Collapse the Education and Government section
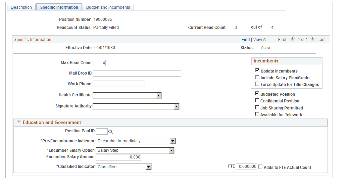Image resolution: width=349 pixels, height=185 pixels. [x=19, y=122]
